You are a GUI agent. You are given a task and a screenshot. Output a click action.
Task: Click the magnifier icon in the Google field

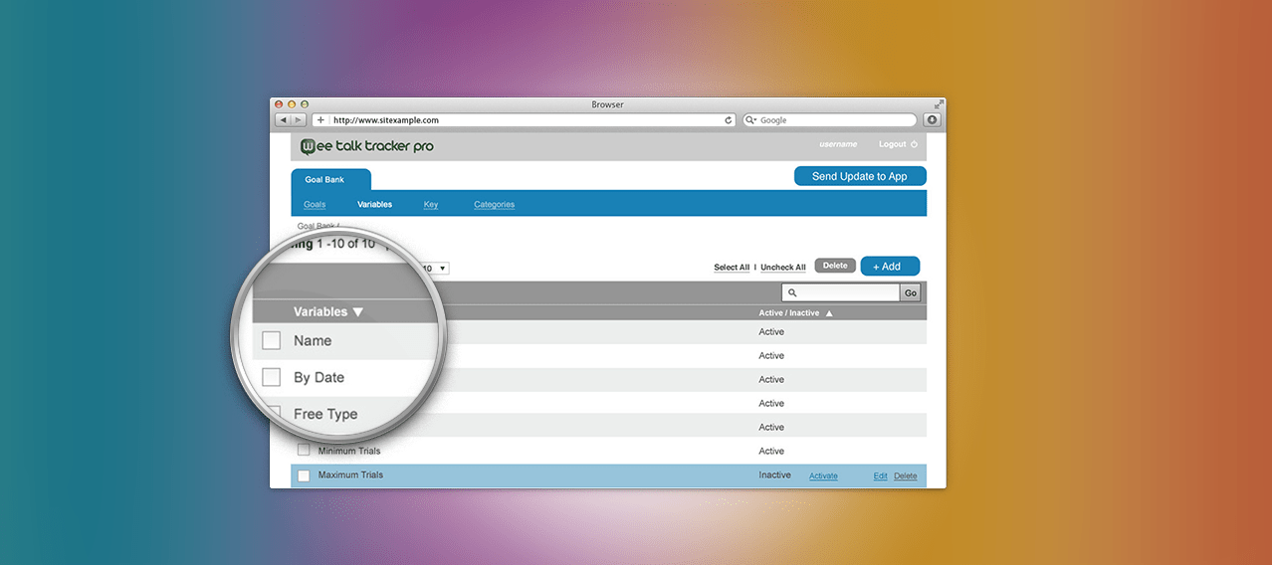click(750, 120)
